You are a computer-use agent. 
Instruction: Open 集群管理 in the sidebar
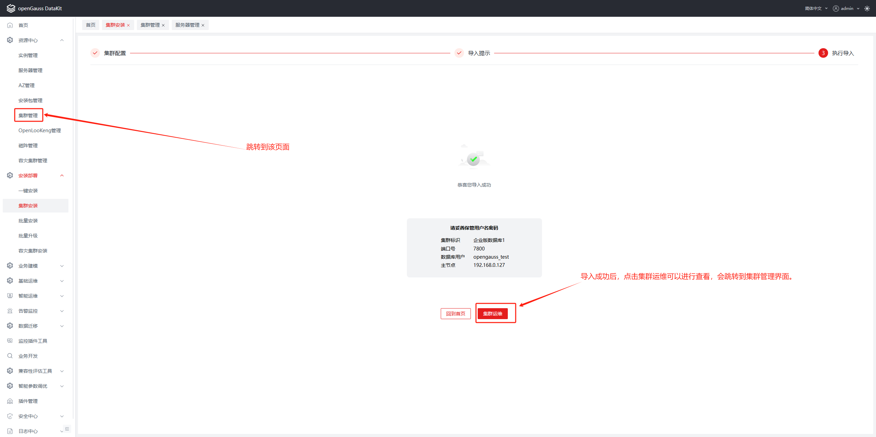tap(28, 115)
